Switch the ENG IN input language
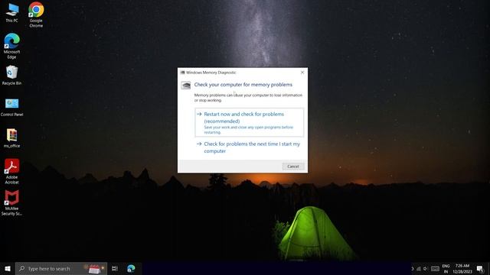 tap(446, 269)
